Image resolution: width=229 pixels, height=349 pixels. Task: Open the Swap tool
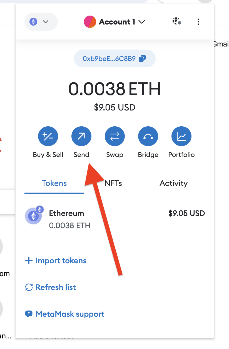pyautogui.click(x=114, y=136)
